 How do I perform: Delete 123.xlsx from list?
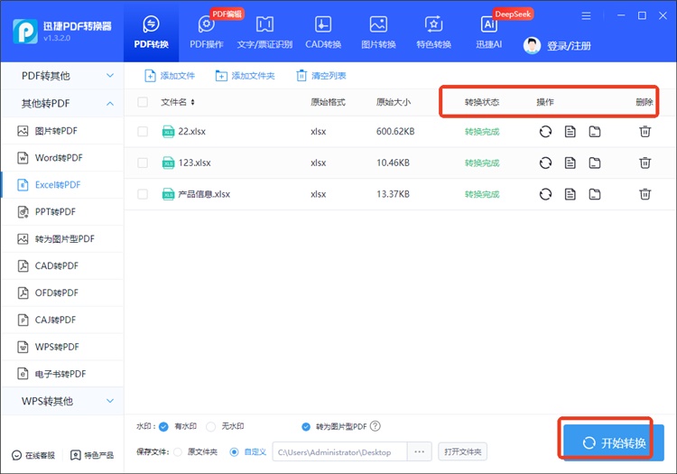(x=645, y=163)
